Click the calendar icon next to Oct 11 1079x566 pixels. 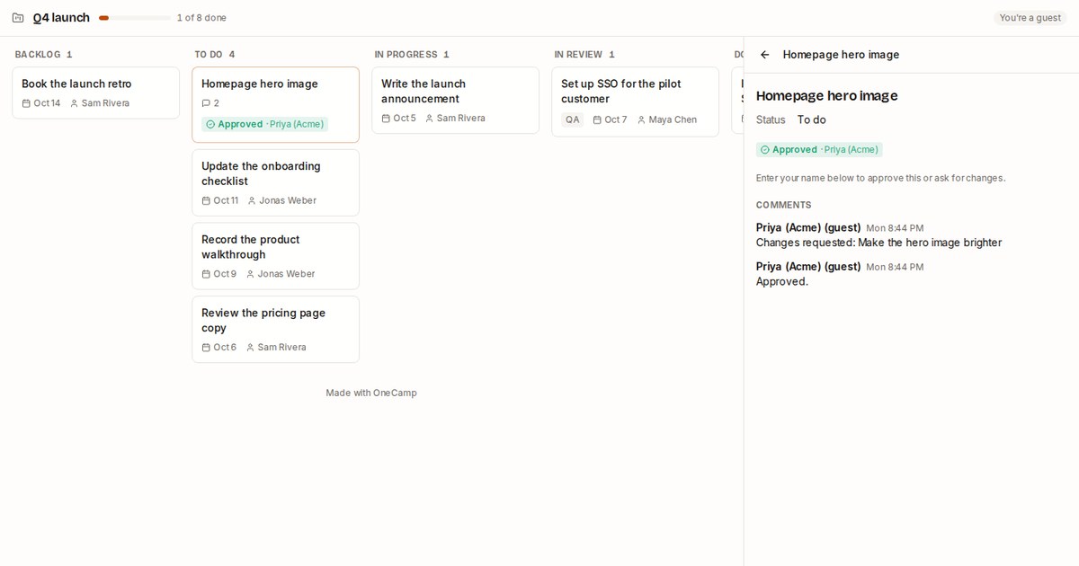pos(206,200)
